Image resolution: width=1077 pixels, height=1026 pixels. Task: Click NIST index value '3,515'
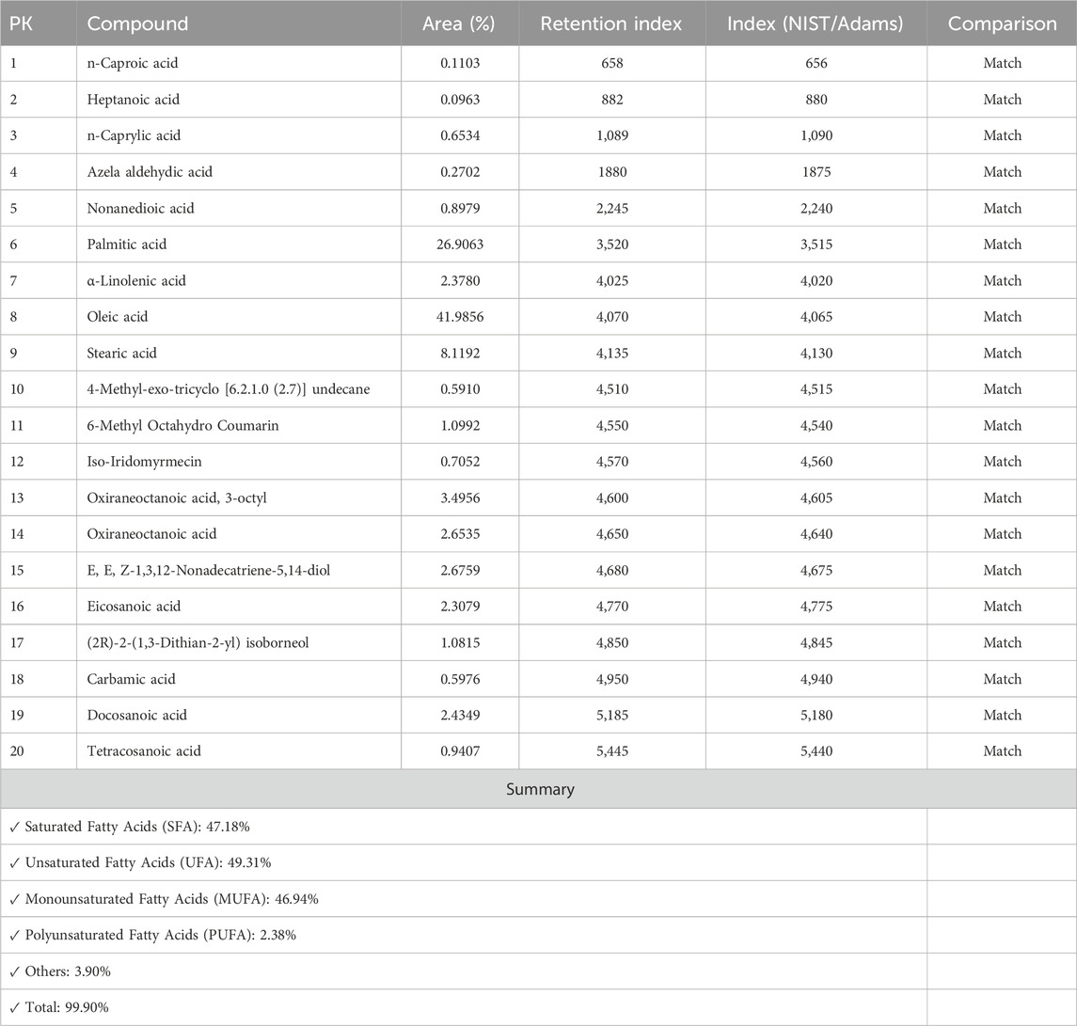816,244
